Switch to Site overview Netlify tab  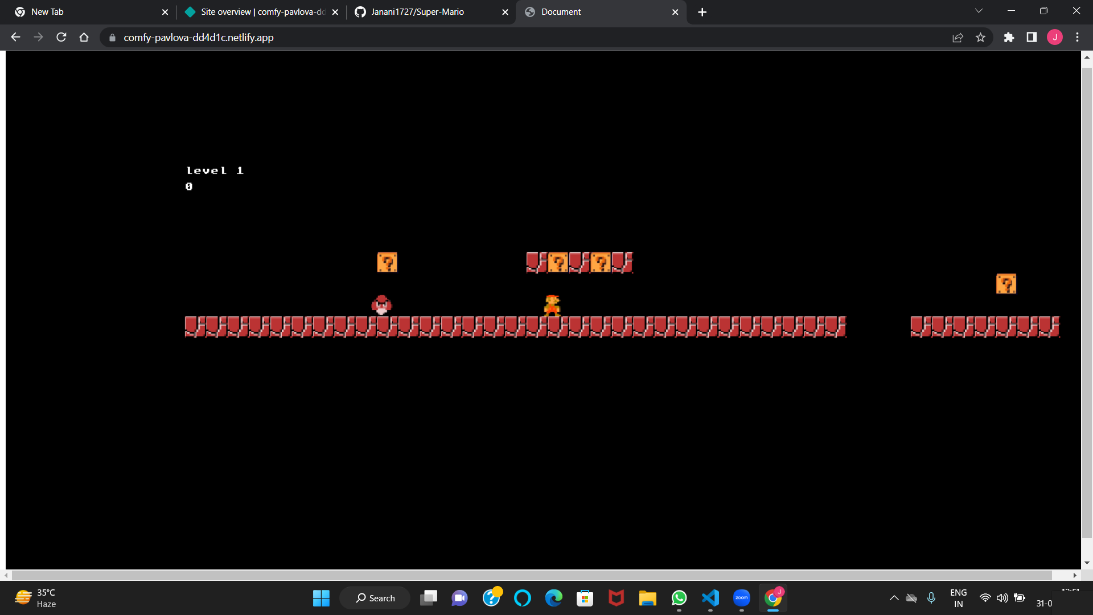[262, 12]
